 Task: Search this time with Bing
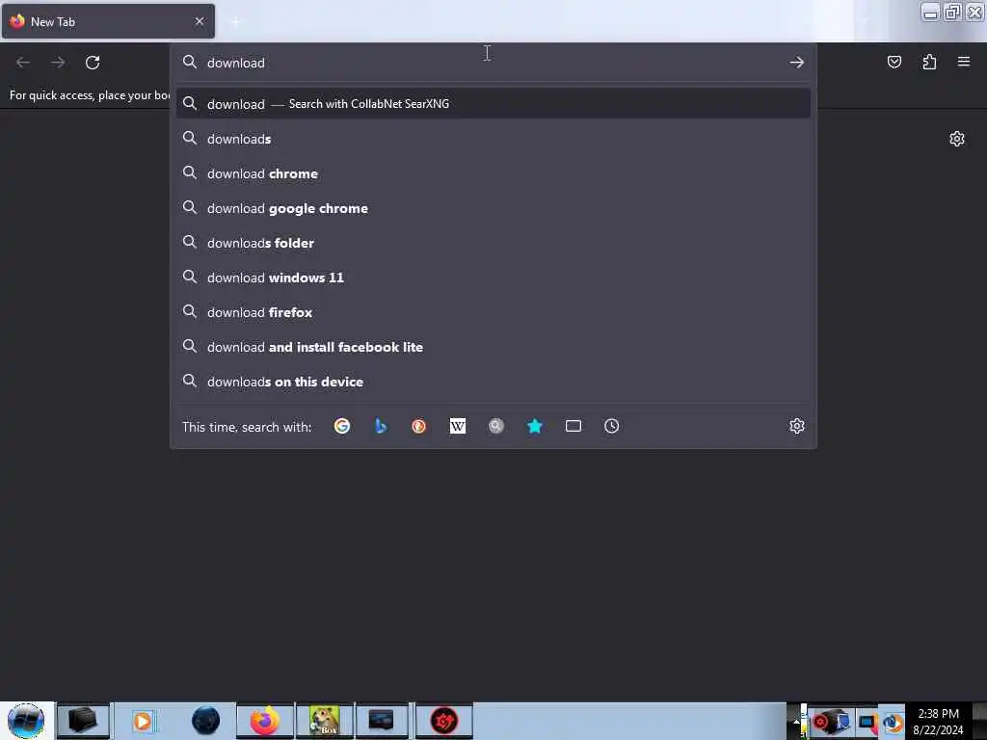pyautogui.click(x=380, y=426)
